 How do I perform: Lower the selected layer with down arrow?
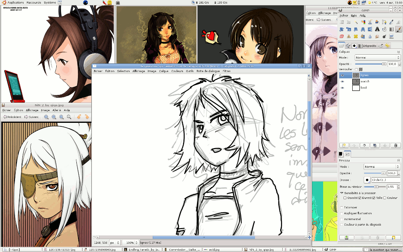point(364,146)
